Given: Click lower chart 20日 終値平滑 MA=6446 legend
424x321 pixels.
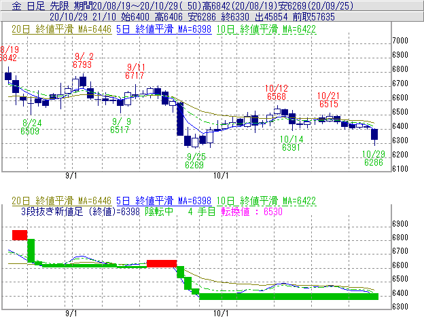Looking at the screenshot, I should point(62,201).
